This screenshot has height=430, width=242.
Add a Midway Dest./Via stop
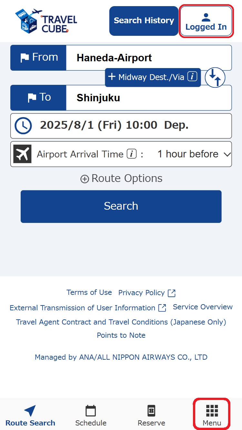[147, 77]
